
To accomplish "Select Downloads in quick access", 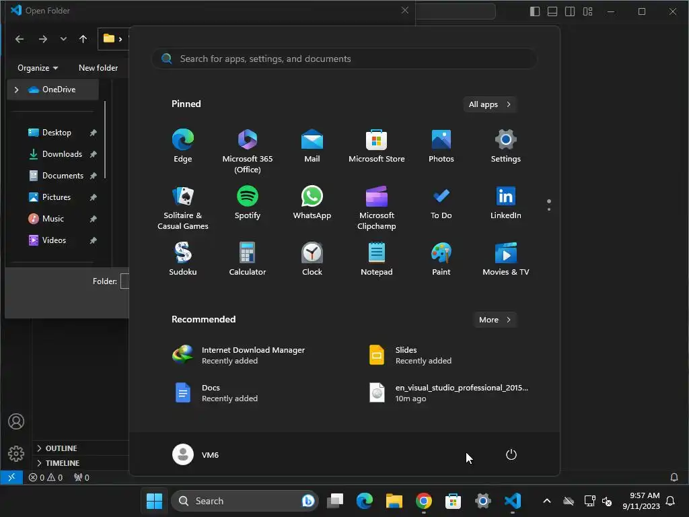I will coord(61,154).
